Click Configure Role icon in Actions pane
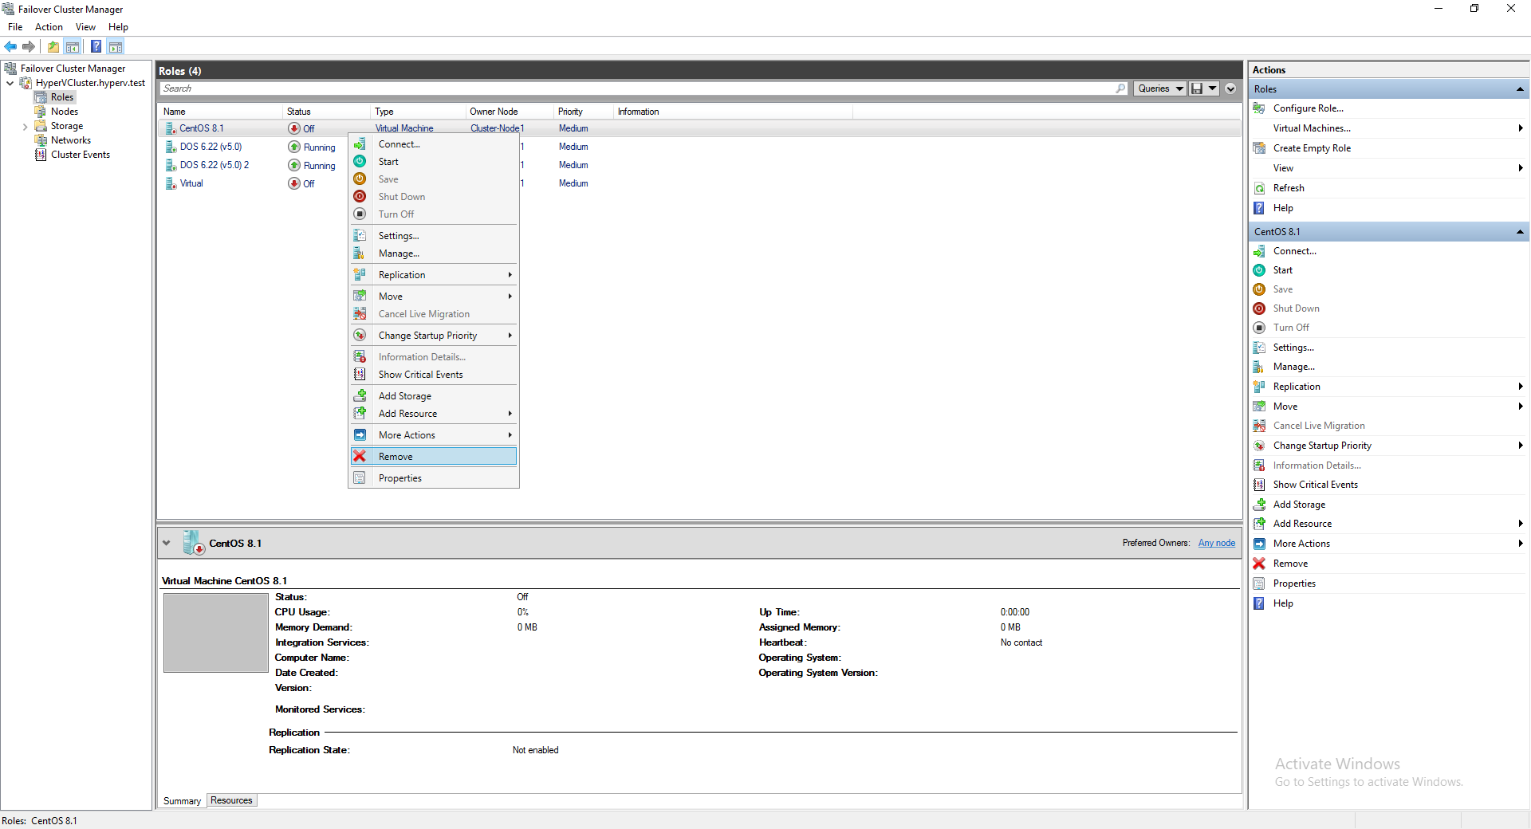Screen dimensions: 1531x829 1259,108
